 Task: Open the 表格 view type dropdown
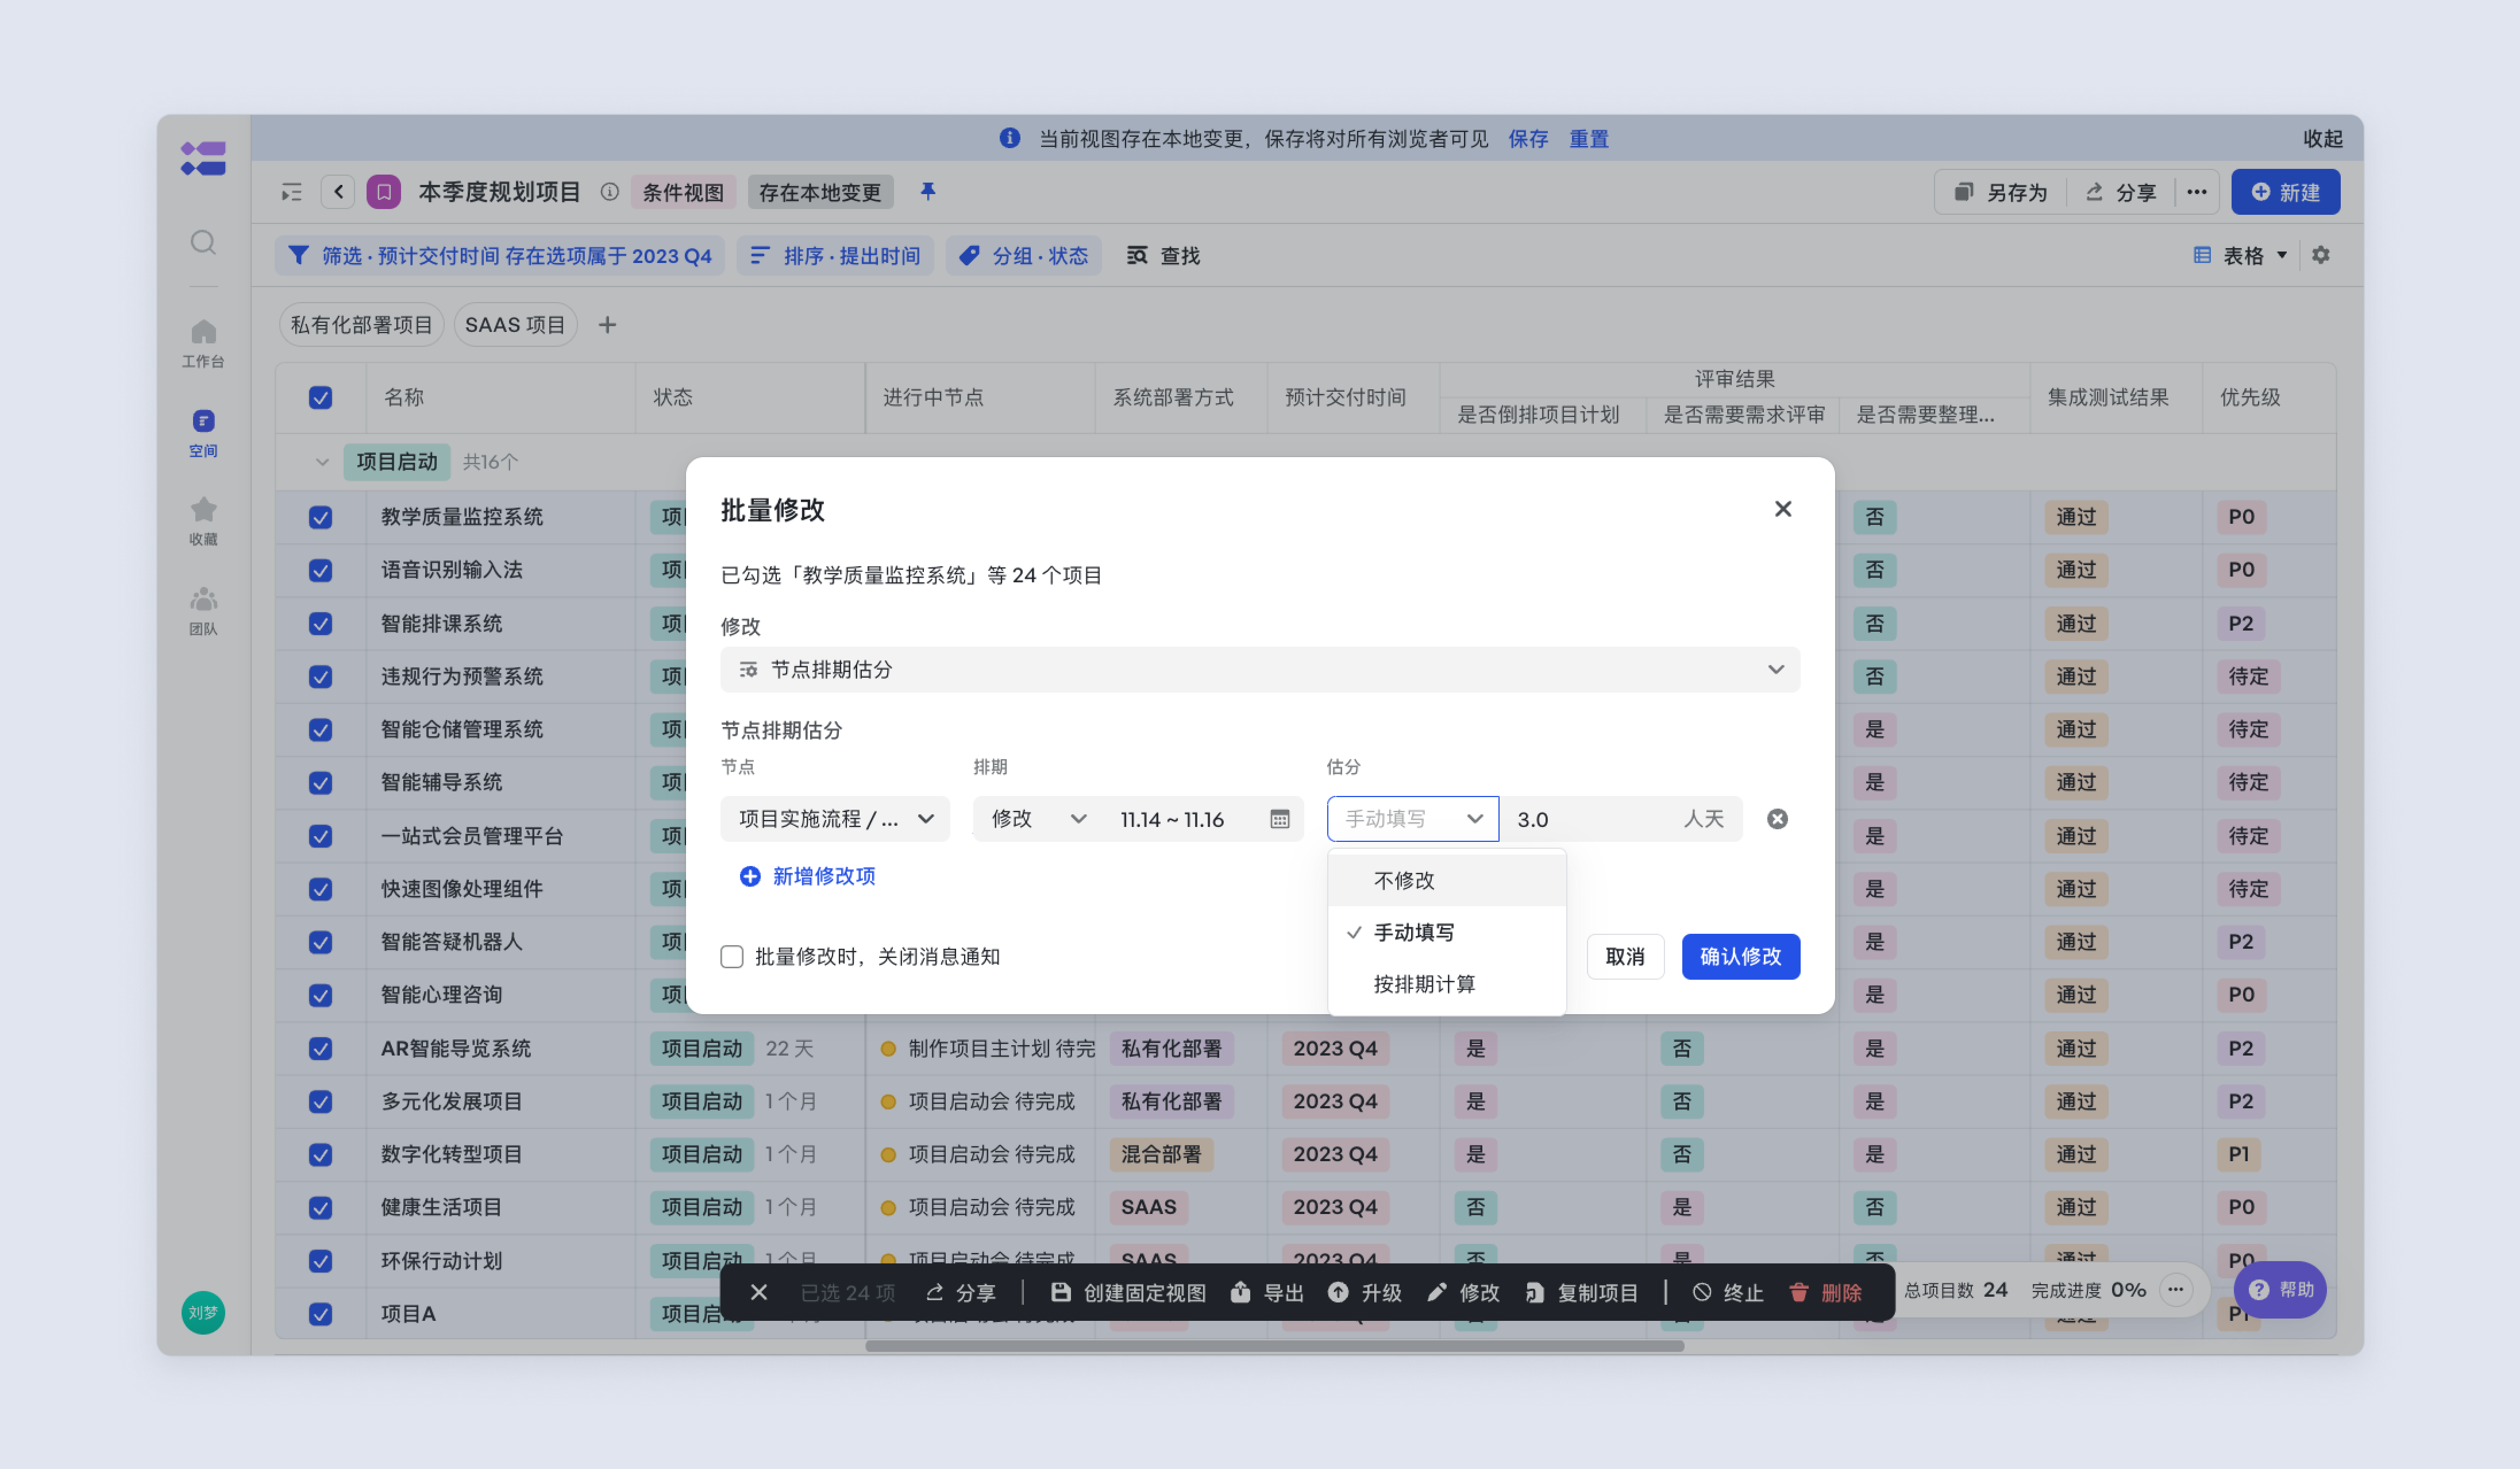[2241, 256]
